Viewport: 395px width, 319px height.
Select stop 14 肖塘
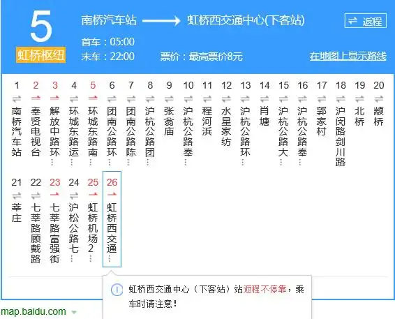(x=264, y=116)
